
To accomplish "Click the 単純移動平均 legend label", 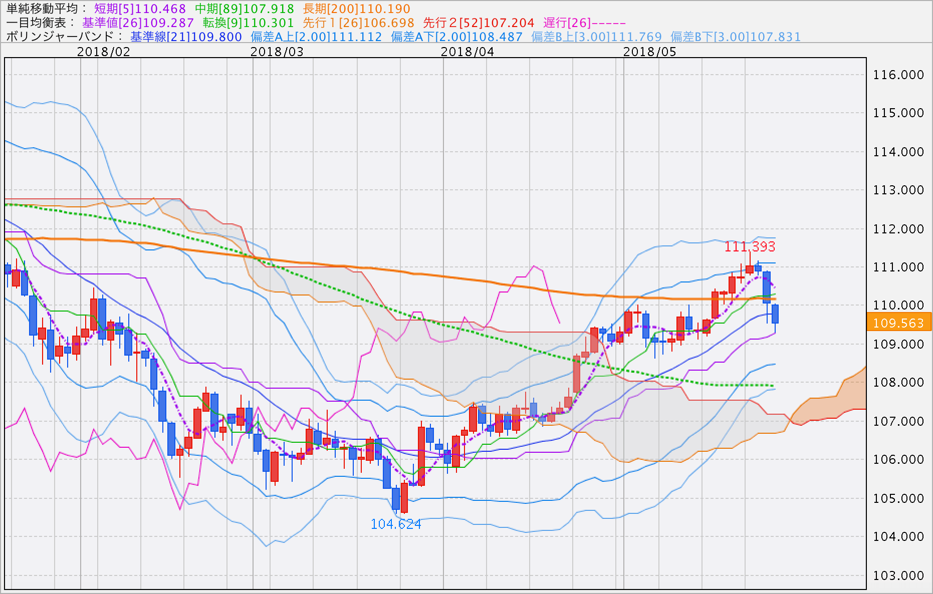I will coord(47,9).
